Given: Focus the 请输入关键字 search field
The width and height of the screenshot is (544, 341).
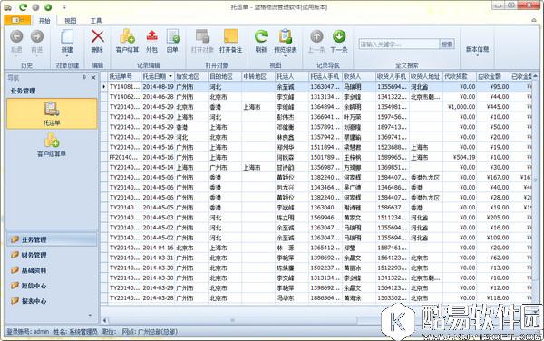Looking at the screenshot, I should (399, 44).
